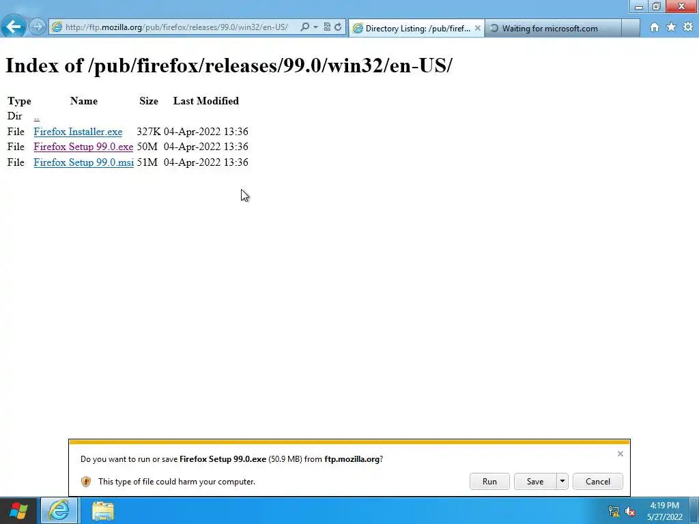Image resolution: width=699 pixels, height=524 pixels.
Task: Open the taskbar clock showing 4:19 PM
Action: pos(664,511)
